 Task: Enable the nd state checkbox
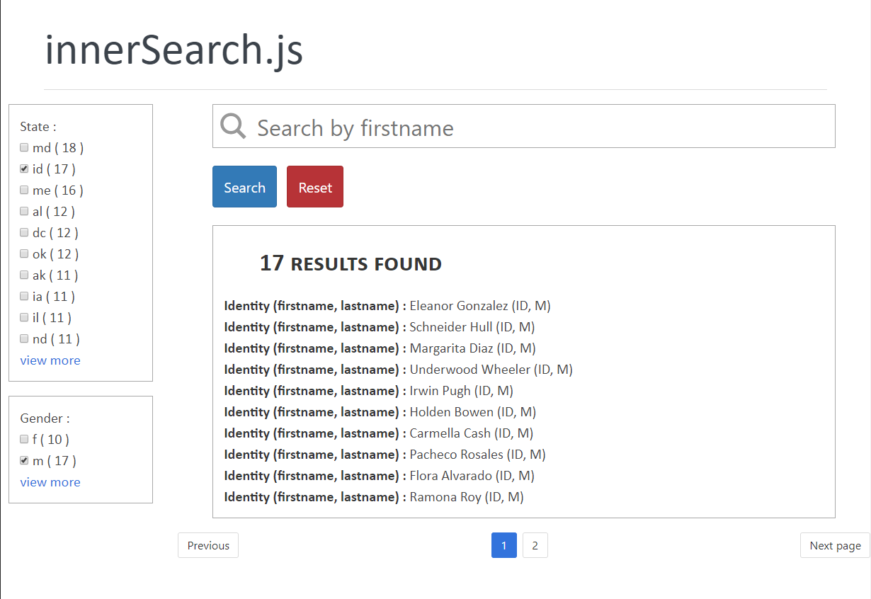24,339
